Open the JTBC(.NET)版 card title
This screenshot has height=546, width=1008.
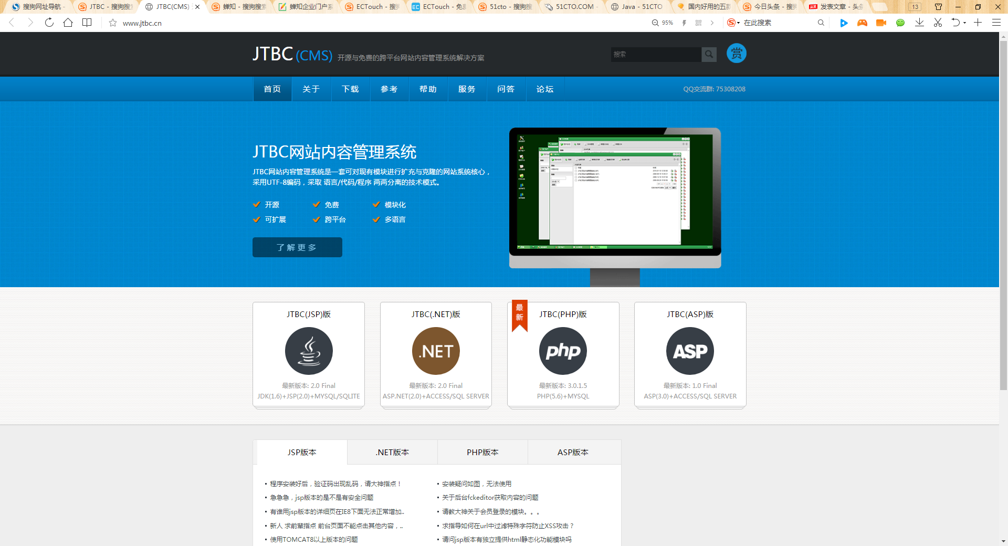click(x=436, y=314)
